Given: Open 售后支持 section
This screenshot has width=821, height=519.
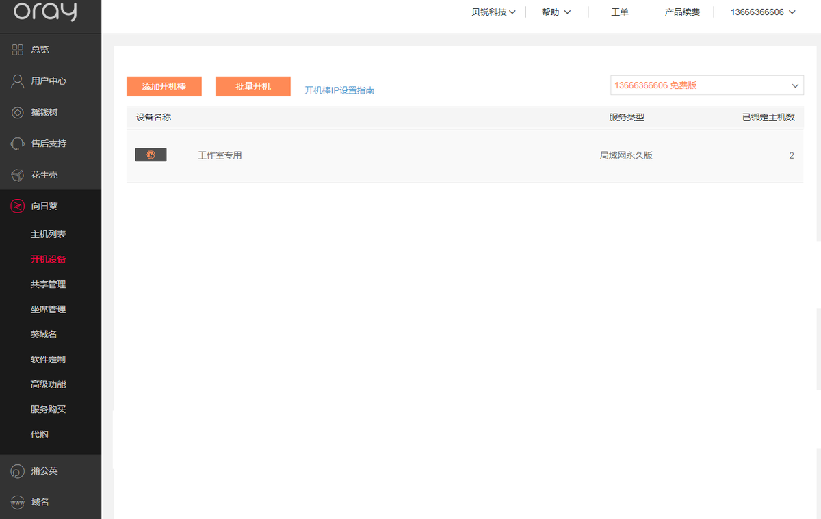Looking at the screenshot, I should [49, 144].
